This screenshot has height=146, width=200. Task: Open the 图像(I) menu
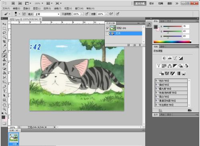(x=26, y=8)
